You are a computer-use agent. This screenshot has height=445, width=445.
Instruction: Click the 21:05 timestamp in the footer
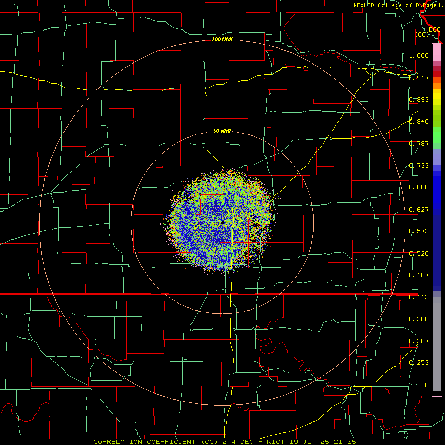(x=345, y=442)
